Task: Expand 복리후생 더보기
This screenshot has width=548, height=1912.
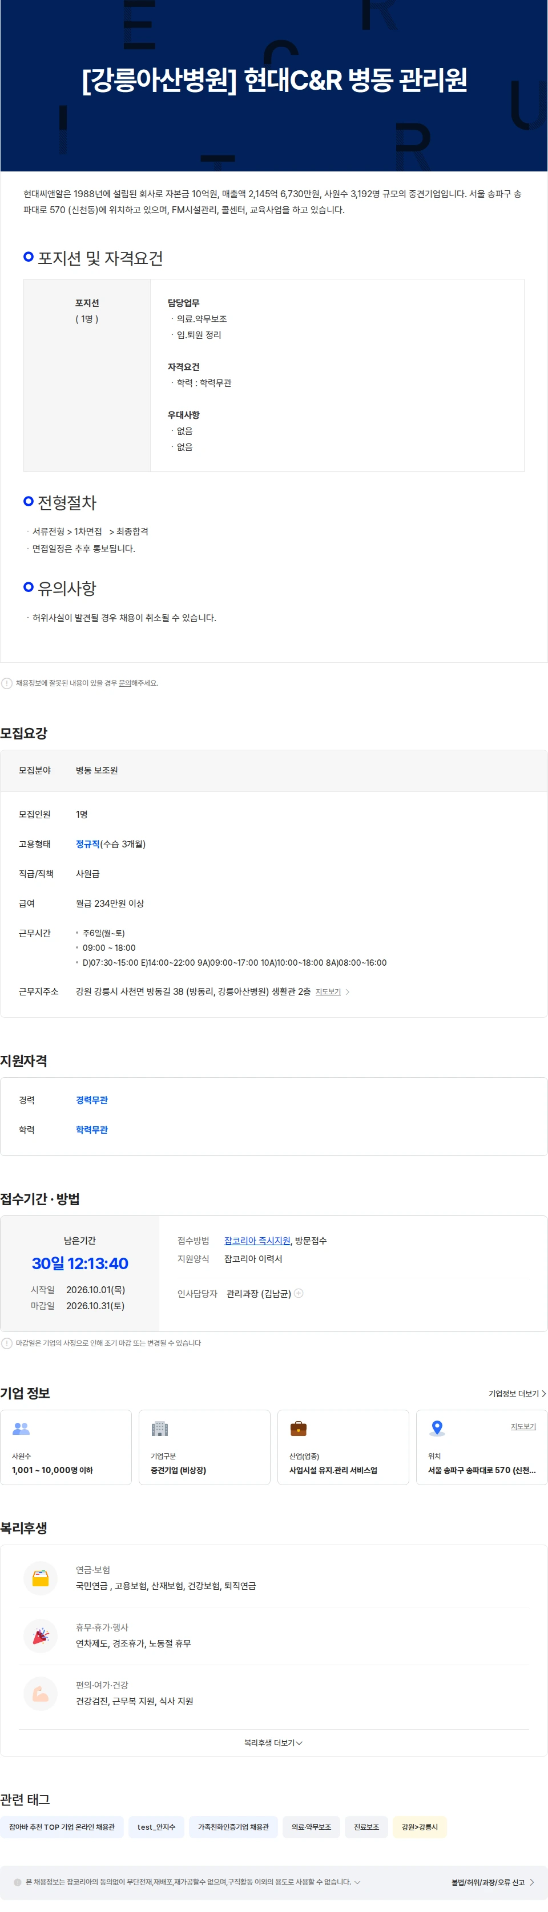Action: click(273, 1742)
